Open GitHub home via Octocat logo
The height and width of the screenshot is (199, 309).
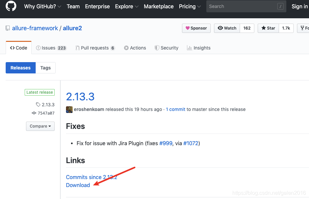coord(11,6)
